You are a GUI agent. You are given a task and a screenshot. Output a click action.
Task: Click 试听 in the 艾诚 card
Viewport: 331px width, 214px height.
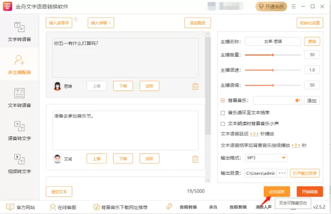[x=150, y=158]
